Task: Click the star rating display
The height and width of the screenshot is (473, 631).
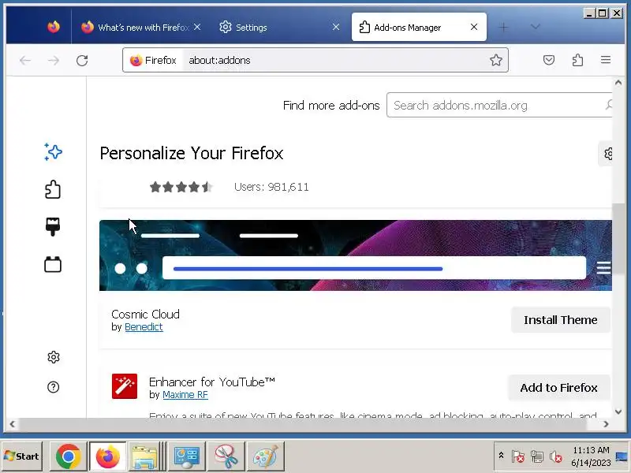Action: coord(181,187)
